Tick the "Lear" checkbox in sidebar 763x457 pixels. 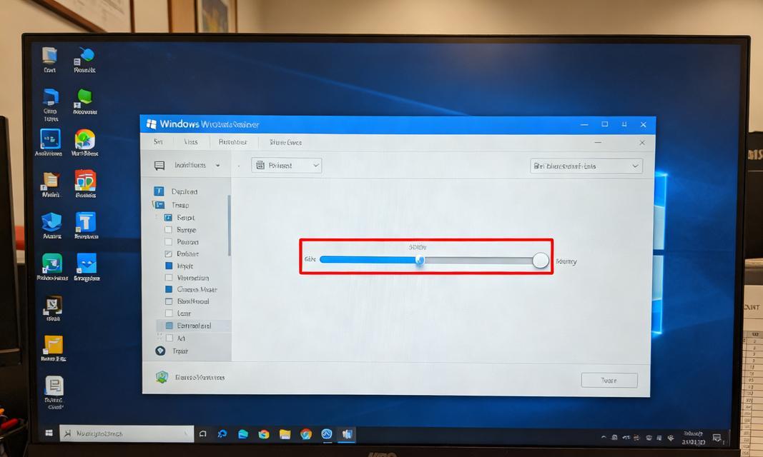[169, 313]
